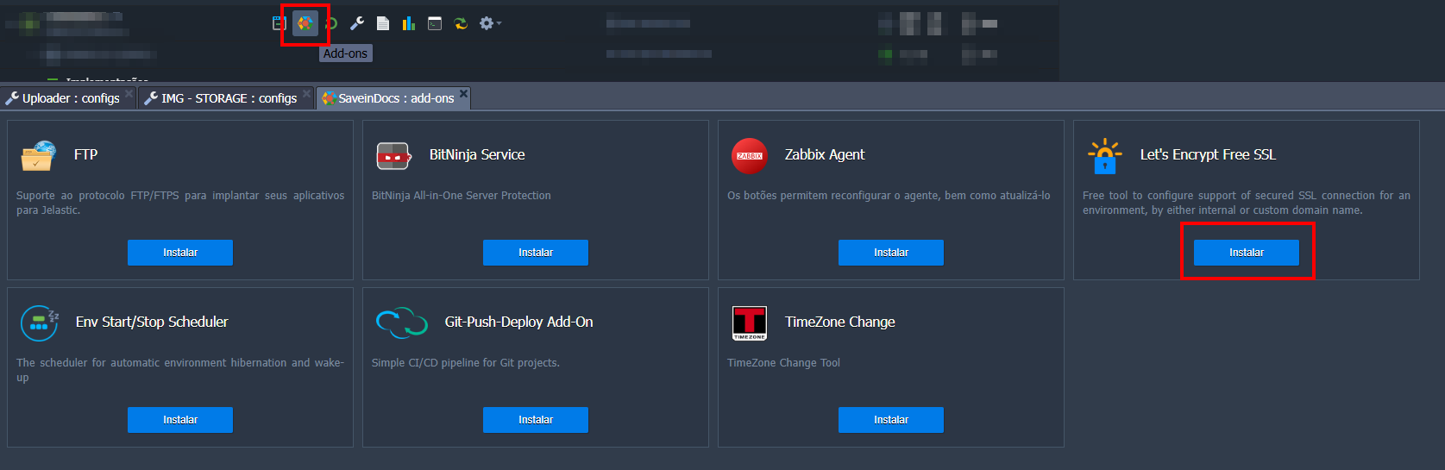Install Let's Encrypt Free SSL add-on

1247,253
